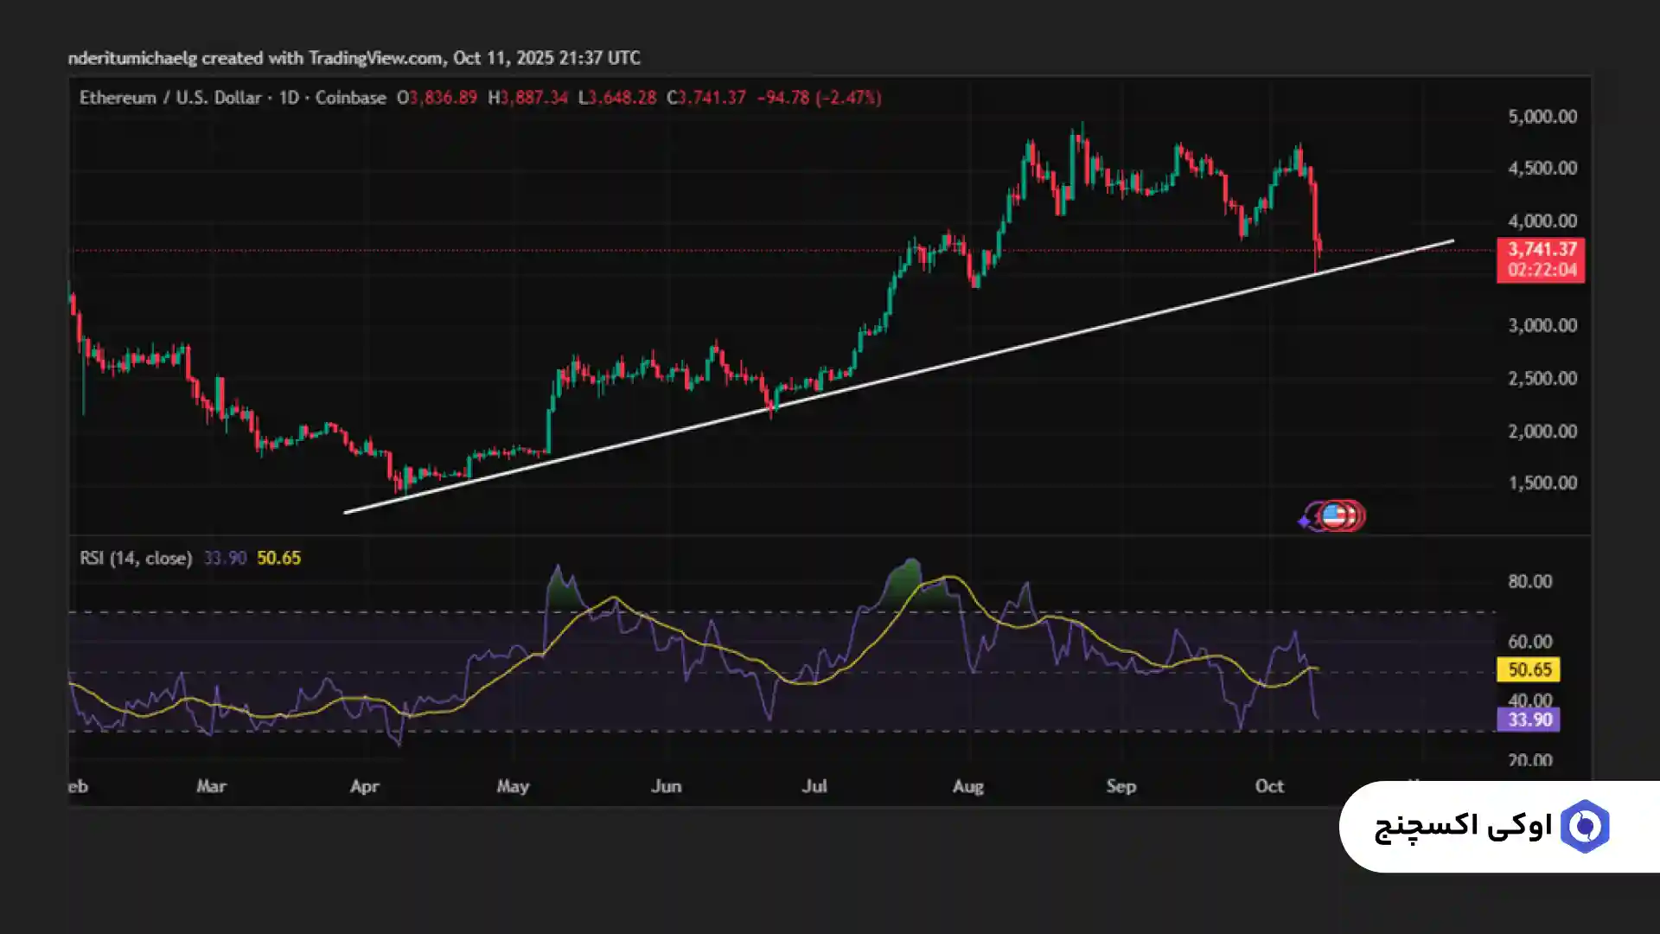Click the 80.00 level on RSI scale

1529,581
